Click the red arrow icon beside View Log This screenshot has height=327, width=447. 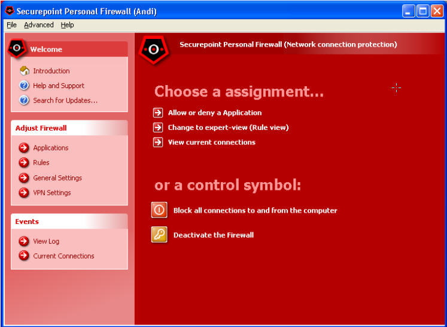tap(24, 241)
